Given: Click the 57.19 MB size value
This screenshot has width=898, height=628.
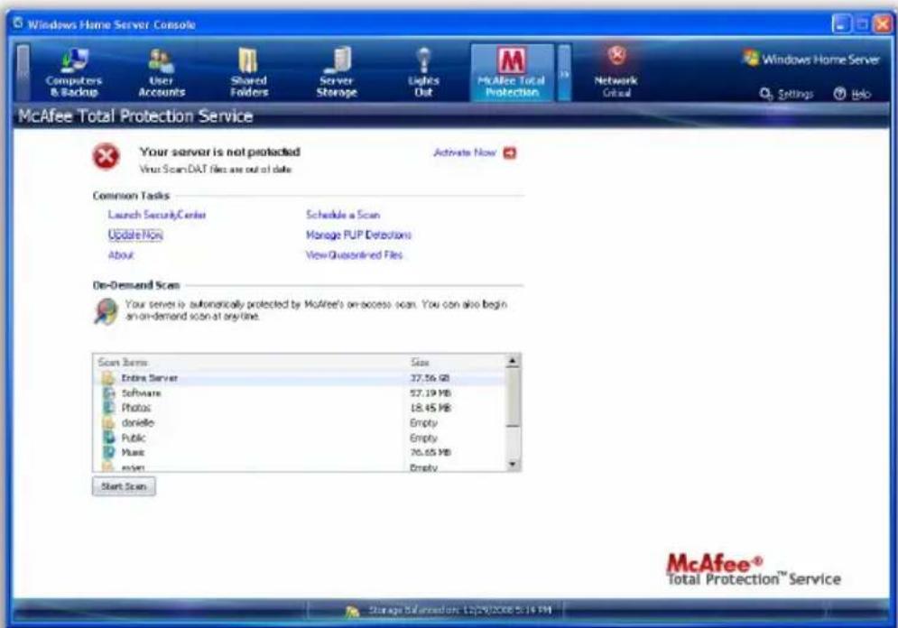Looking at the screenshot, I should coord(430,392).
